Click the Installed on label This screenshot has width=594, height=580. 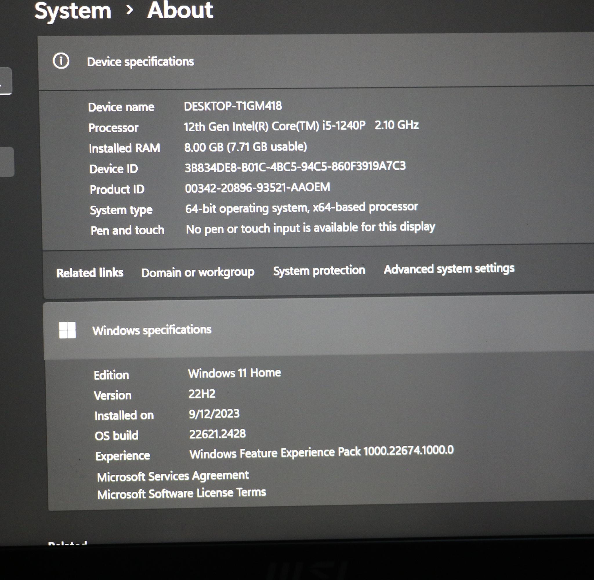pyautogui.click(x=124, y=416)
